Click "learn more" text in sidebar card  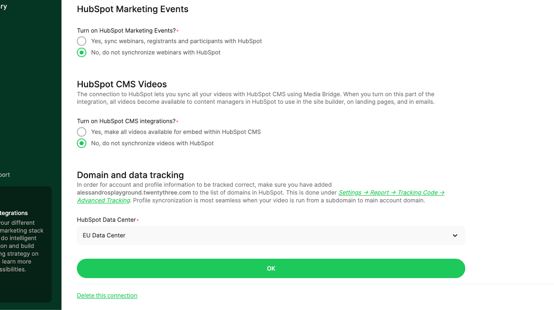[x=17, y=262]
